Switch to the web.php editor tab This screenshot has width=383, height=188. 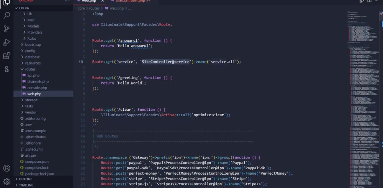(90, 1)
